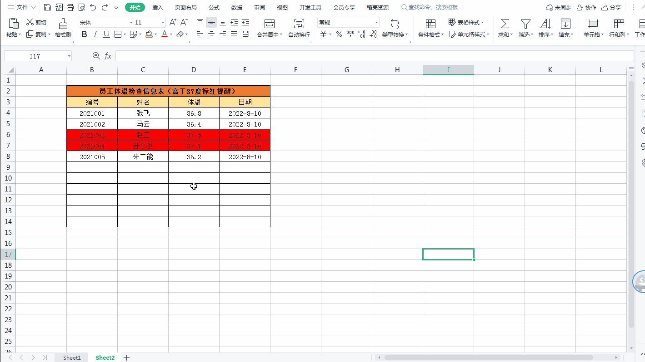Align text to bottom of cell
Image resolution: width=645 pixels, height=362 pixels.
coord(223,22)
